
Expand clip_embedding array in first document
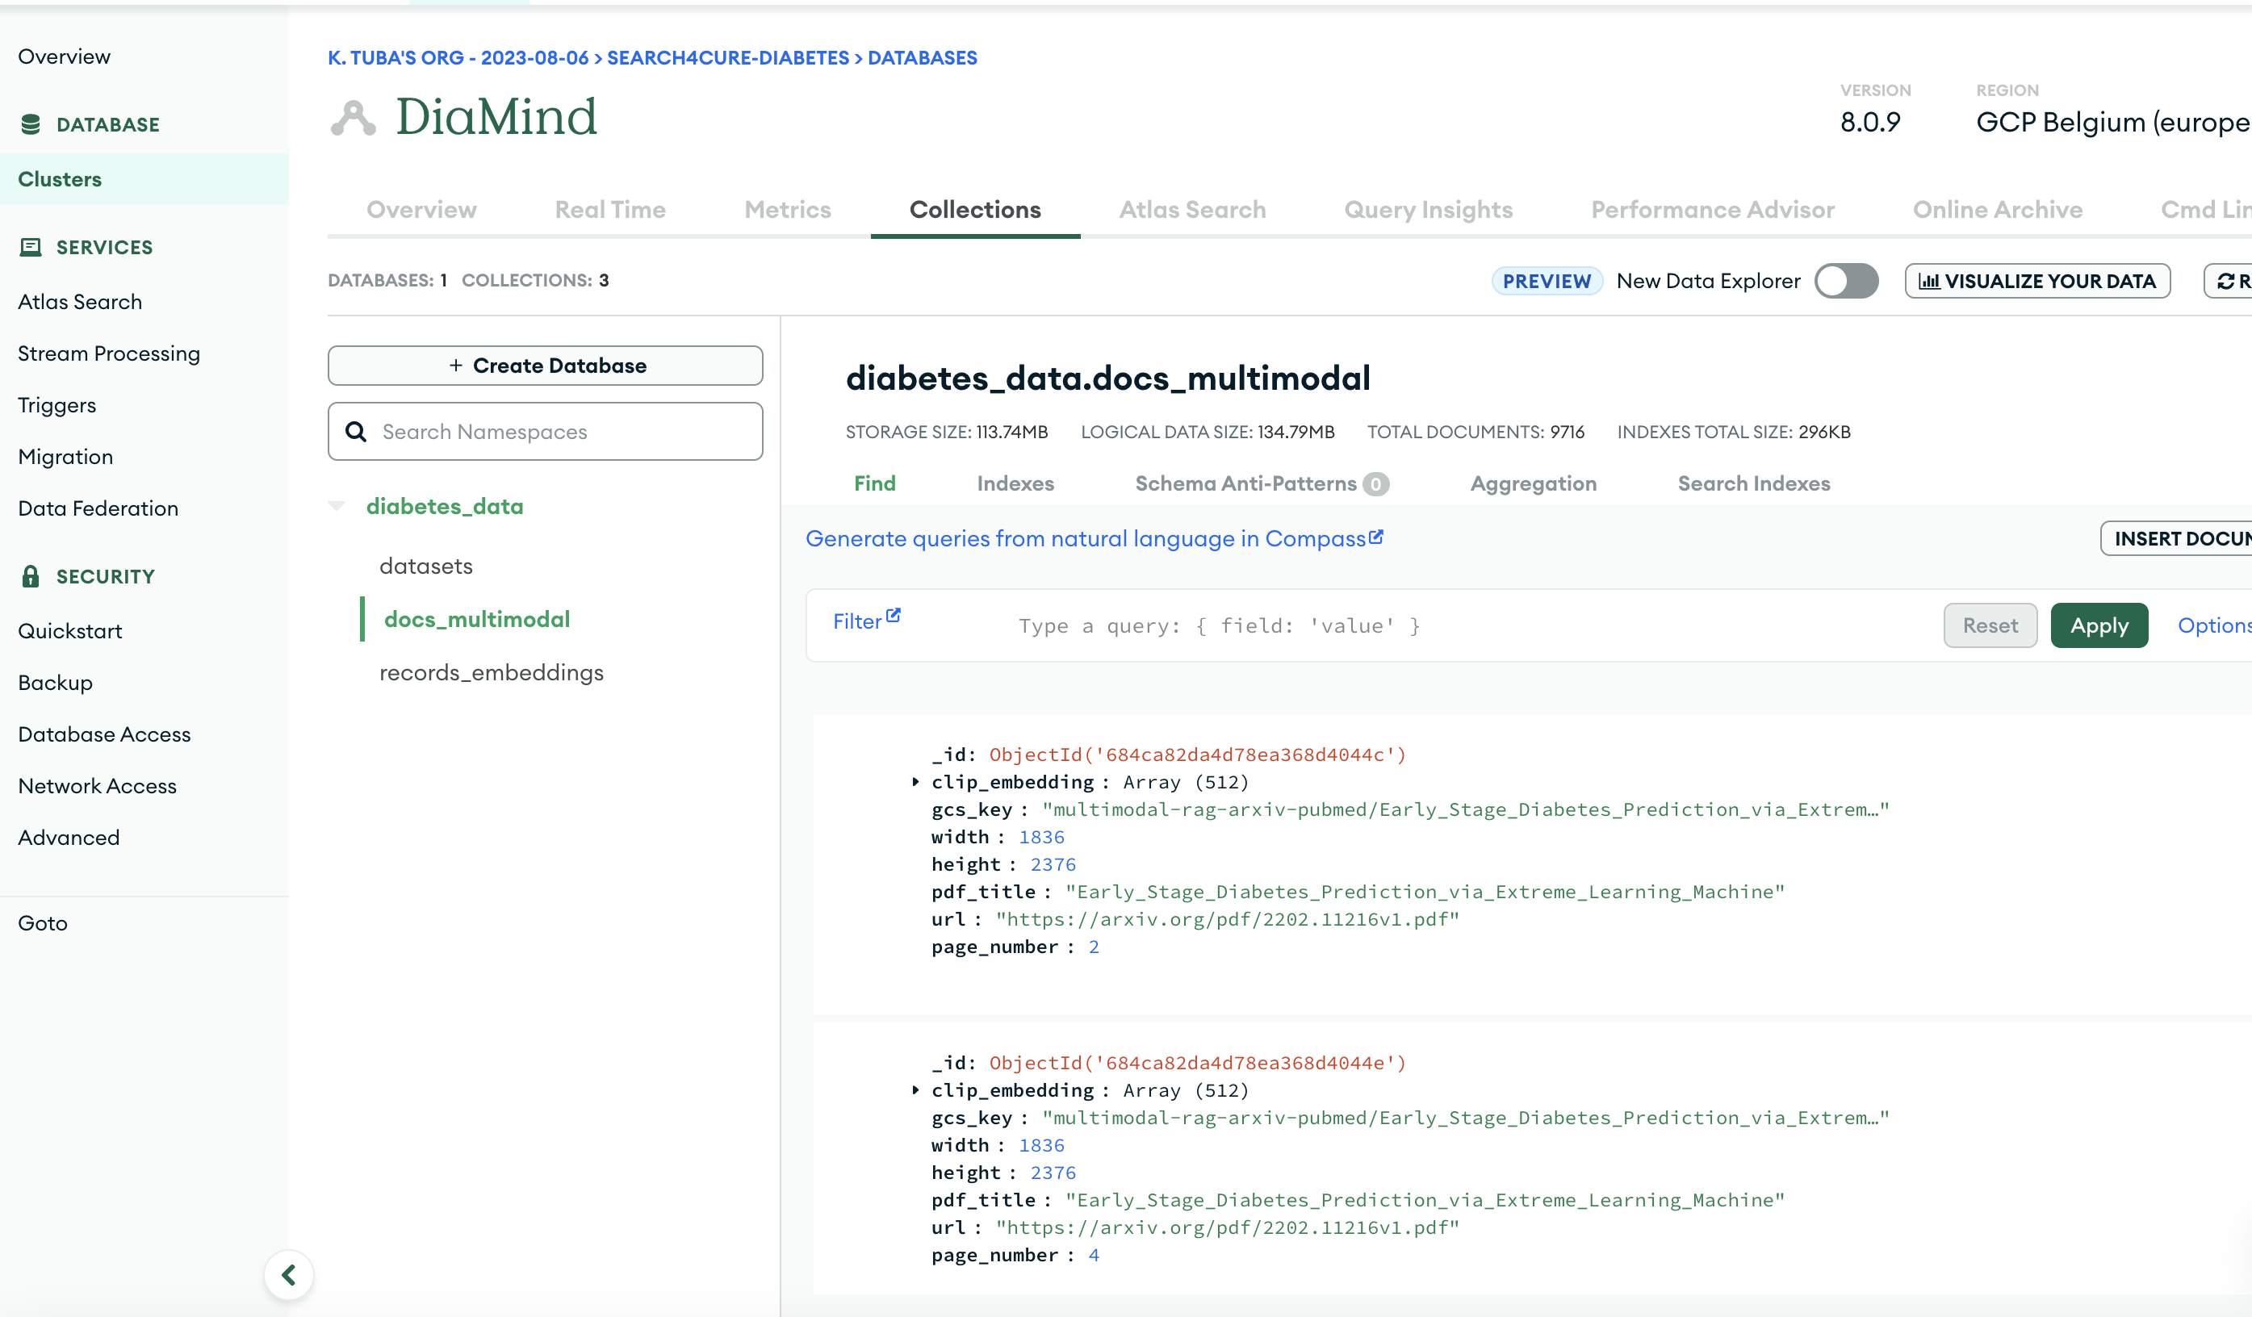point(915,782)
